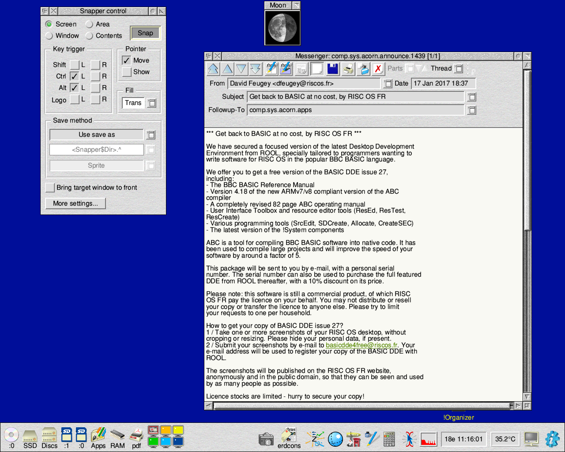
Task: Click the Snapper camera icon on iconbar
Action: pyautogui.click(x=266, y=439)
